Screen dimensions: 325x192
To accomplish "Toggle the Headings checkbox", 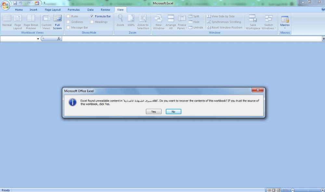I will [92, 22].
